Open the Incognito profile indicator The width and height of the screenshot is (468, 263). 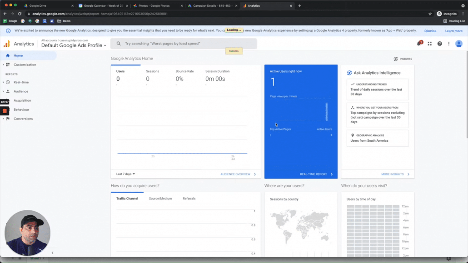447,14
